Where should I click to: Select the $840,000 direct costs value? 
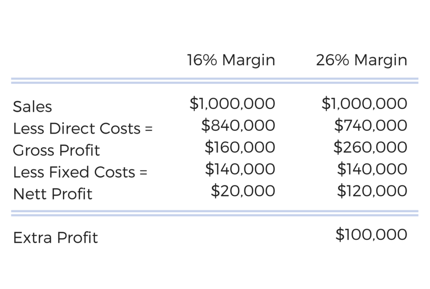point(238,125)
